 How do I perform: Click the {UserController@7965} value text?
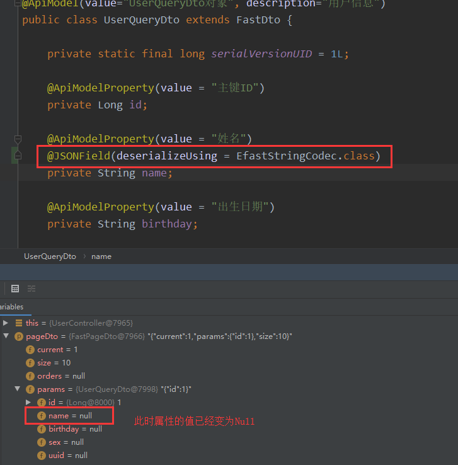pyautogui.click(x=91, y=323)
